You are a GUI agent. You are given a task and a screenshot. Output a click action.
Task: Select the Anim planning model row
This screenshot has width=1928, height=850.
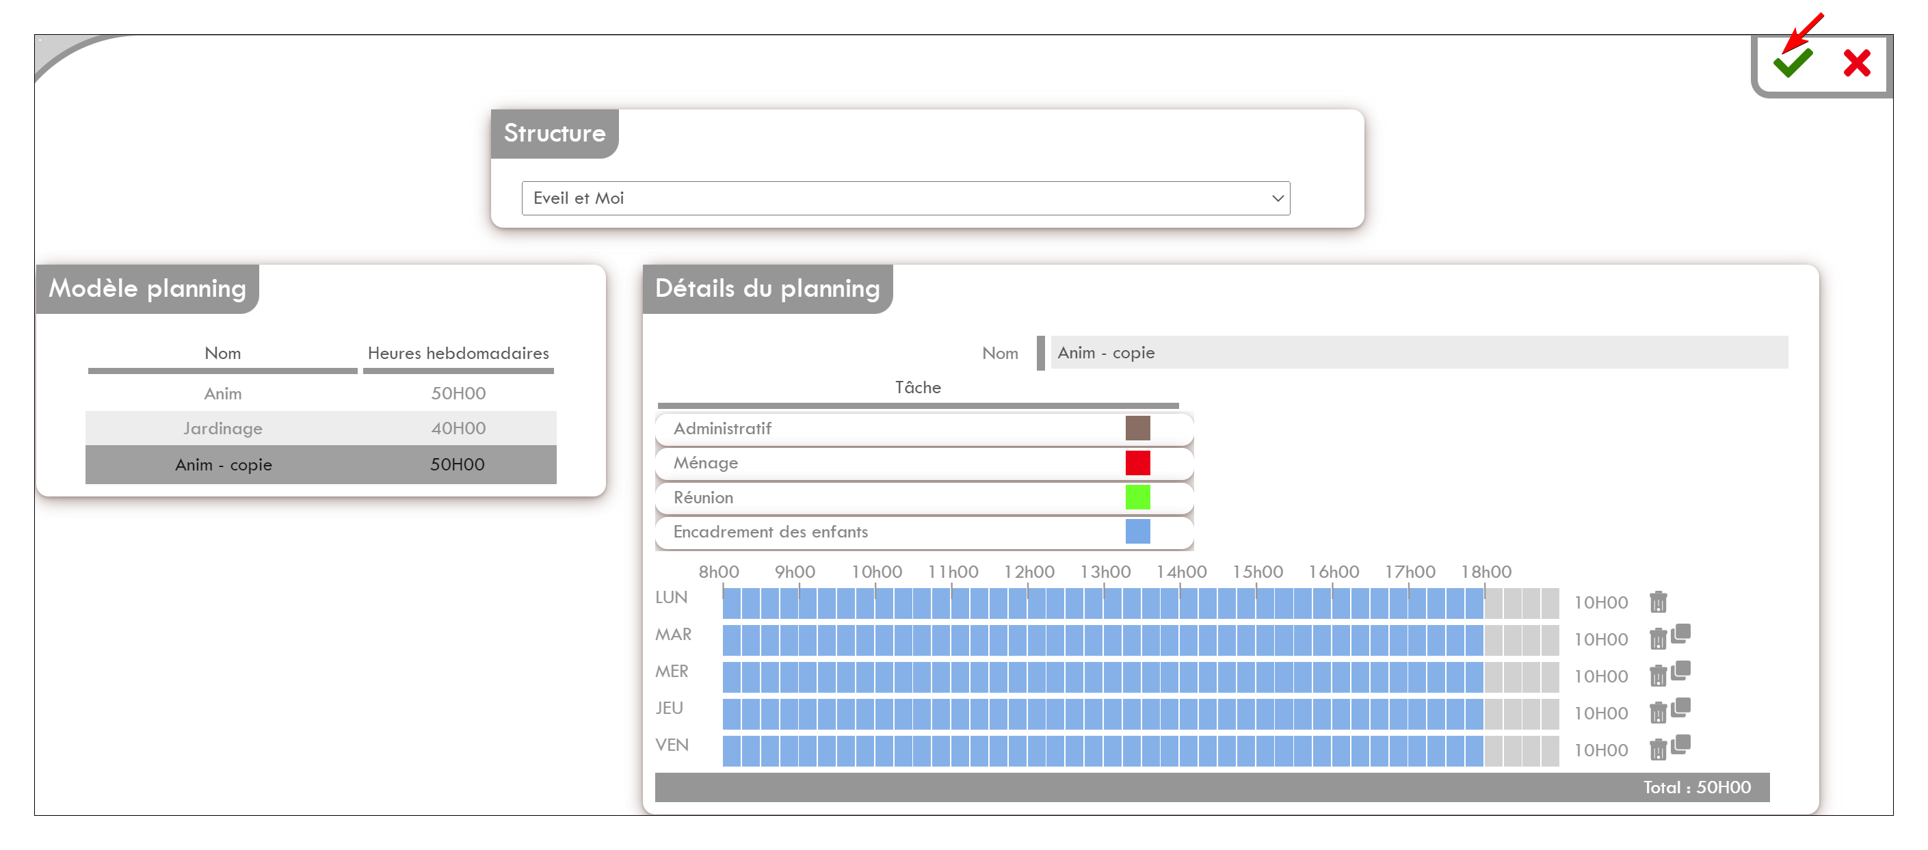[x=321, y=394]
